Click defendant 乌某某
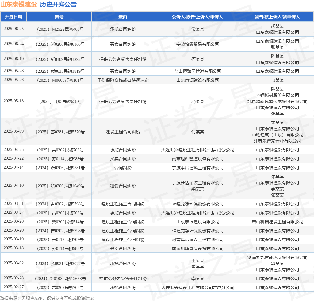 [277, 80]
